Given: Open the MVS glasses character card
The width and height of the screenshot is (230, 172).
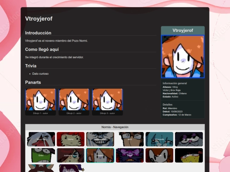Looking at the screenshot, I should [129, 139].
